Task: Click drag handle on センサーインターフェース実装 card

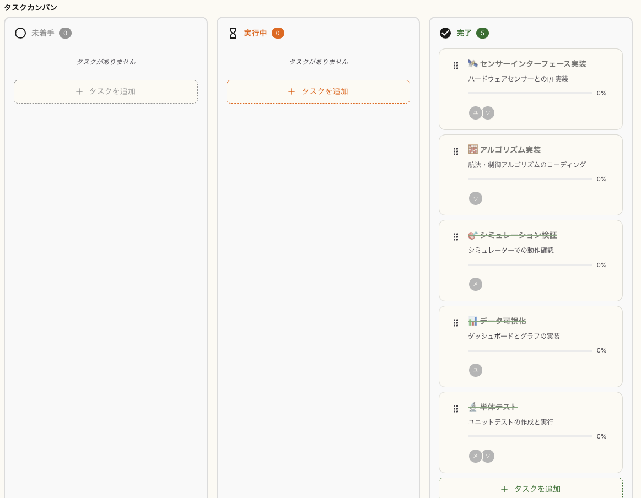Action: click(456, 66)
